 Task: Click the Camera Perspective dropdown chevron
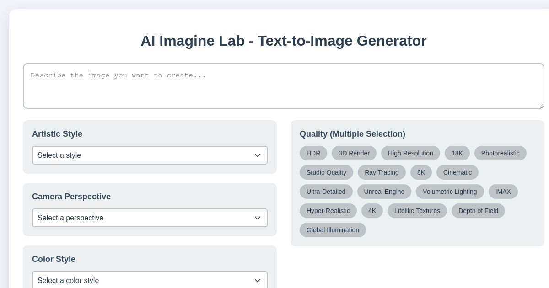click(x=258, y=218)
